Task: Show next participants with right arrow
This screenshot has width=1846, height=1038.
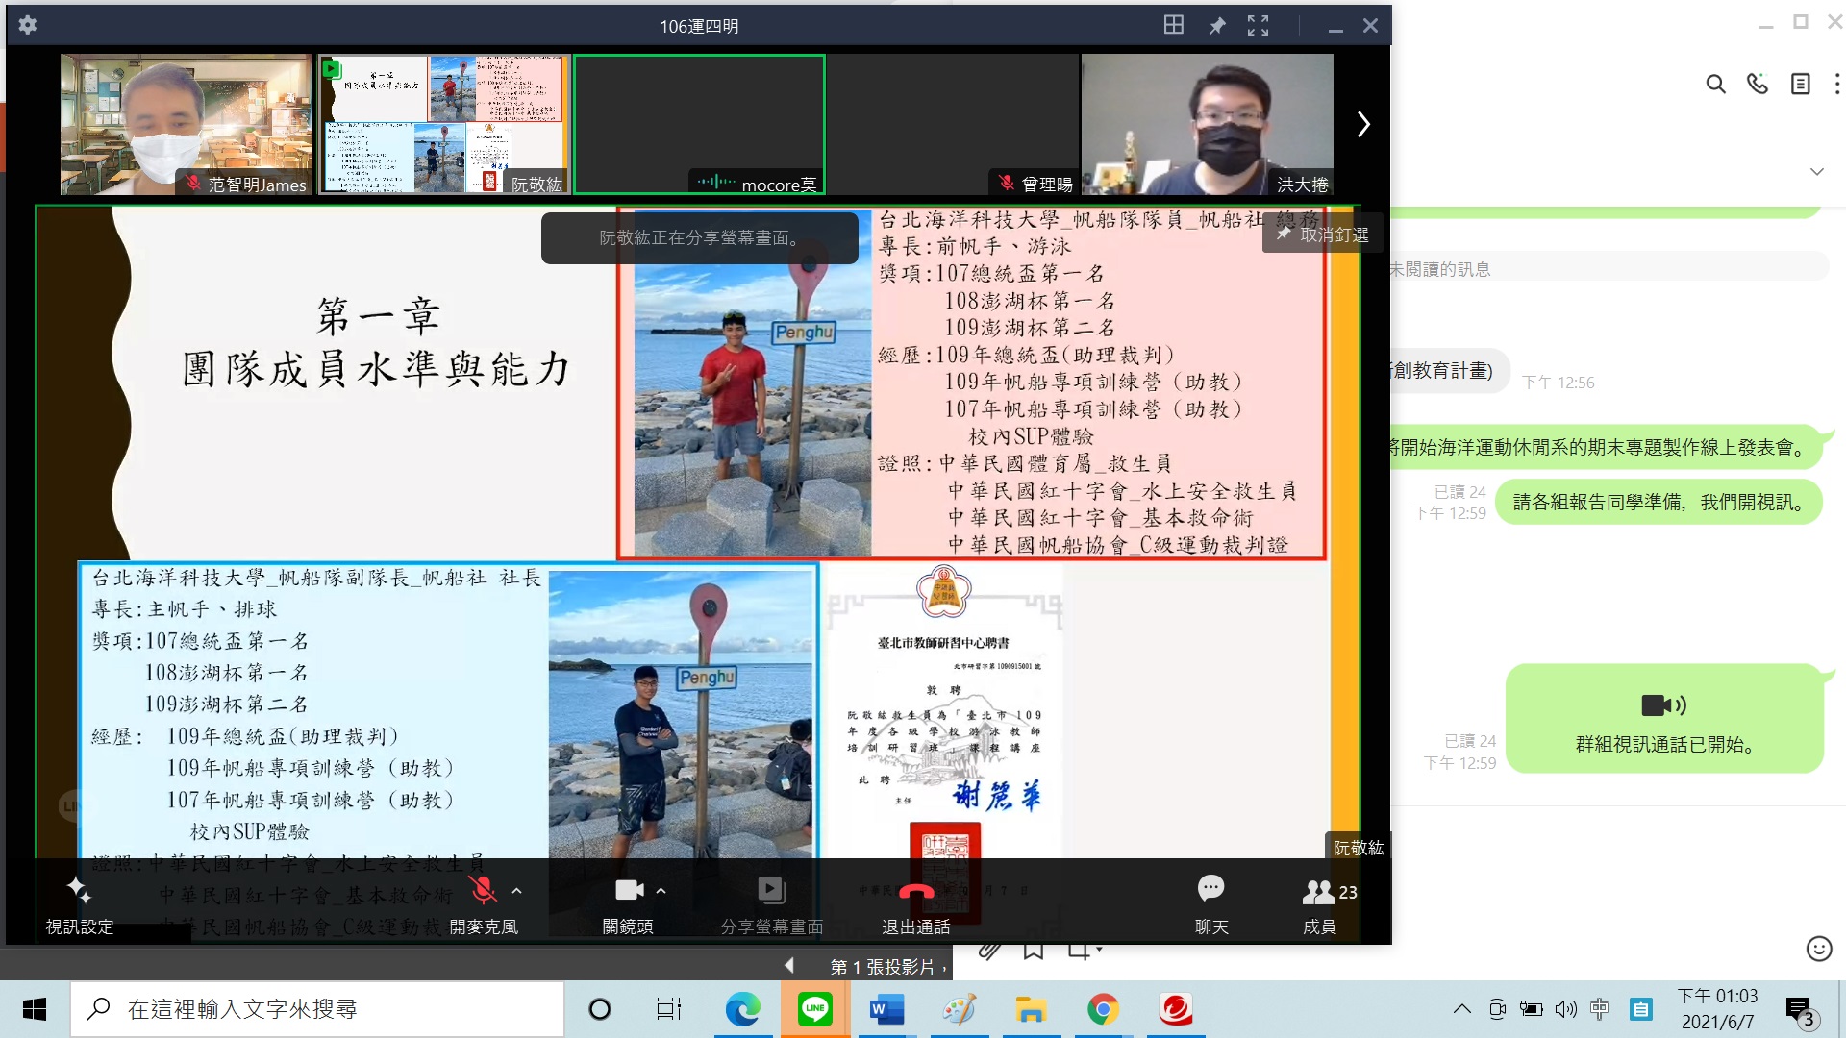Action: coord(1362,124)
